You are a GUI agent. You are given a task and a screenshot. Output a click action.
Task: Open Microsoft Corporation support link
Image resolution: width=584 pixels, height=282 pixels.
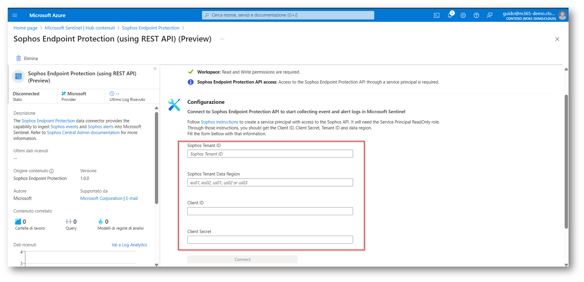point(101,198)
